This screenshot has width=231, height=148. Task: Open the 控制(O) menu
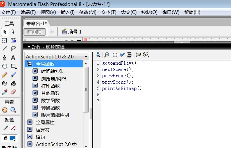149,12
